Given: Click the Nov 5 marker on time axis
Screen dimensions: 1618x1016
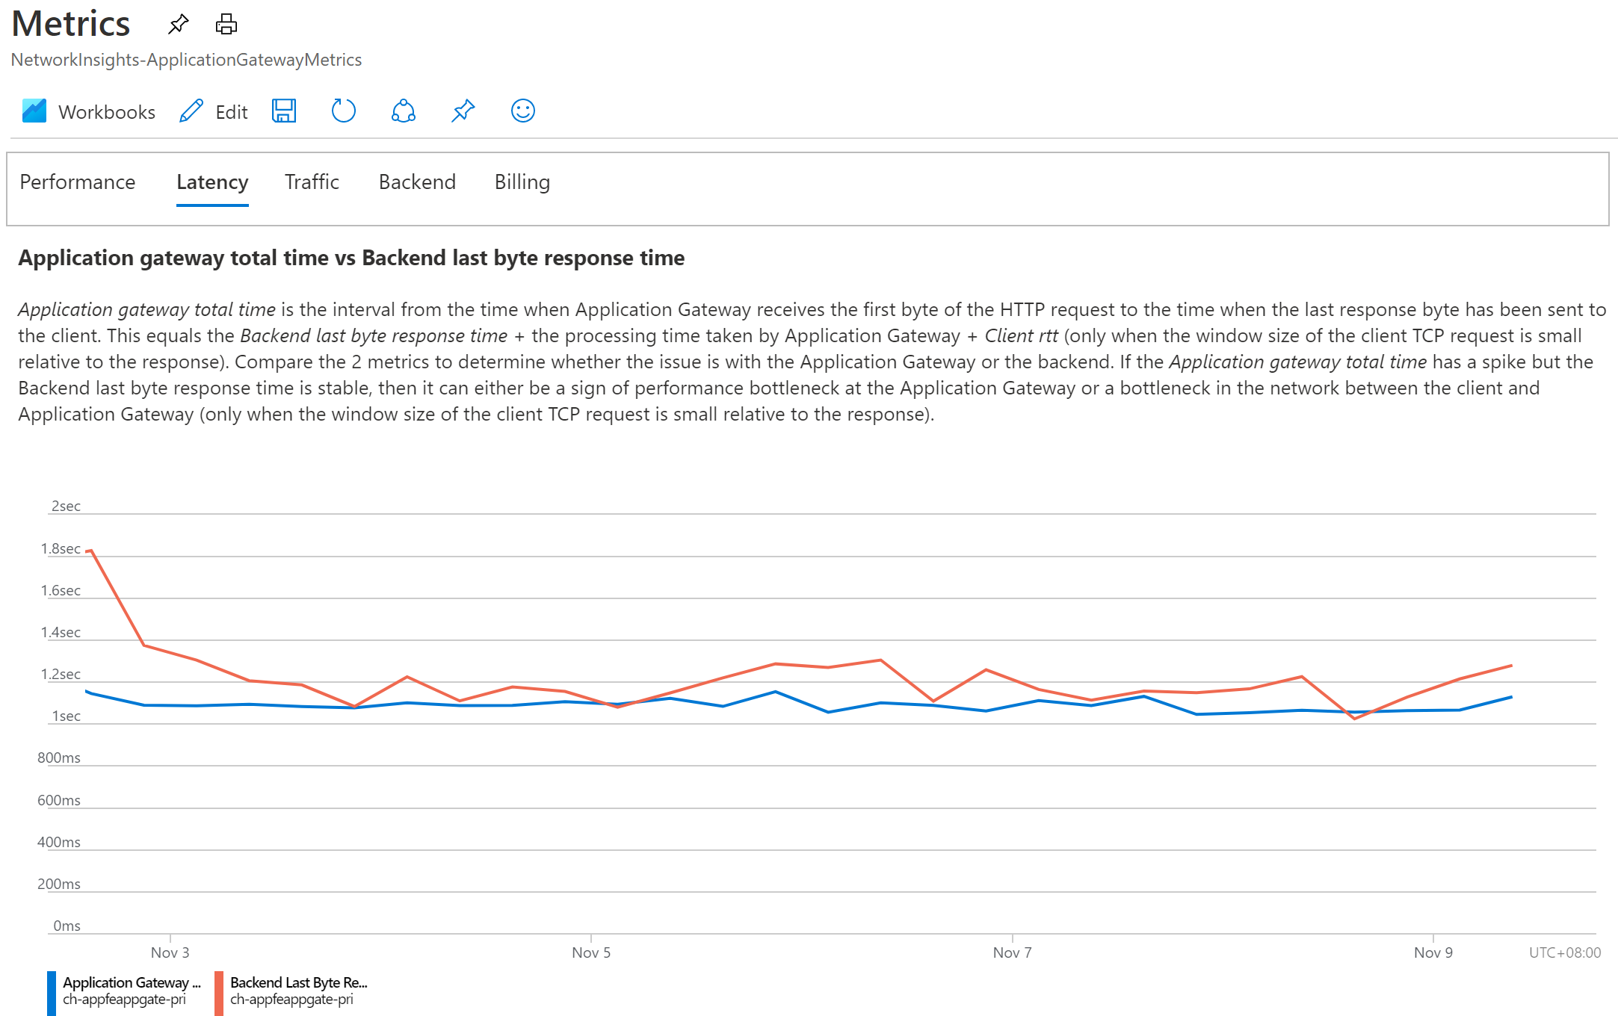Looking at the screenshot, I should tap(591, 952).
